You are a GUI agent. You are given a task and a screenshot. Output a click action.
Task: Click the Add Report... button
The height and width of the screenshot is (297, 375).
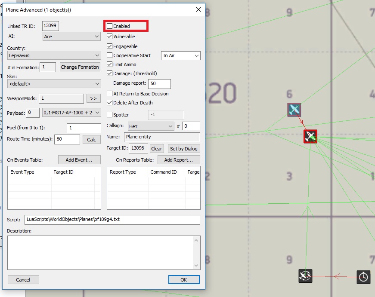click(x=179, y=160)
